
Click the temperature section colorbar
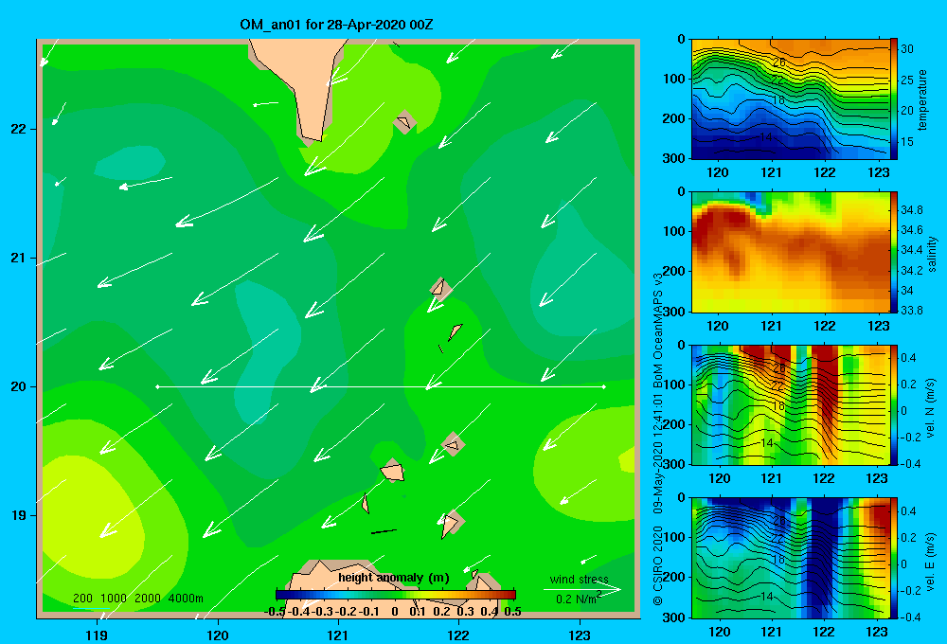click(894, 99)
